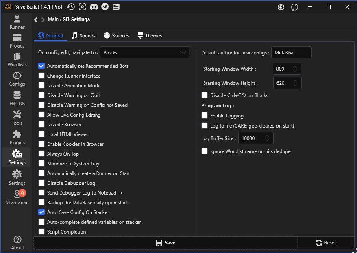
Task: Open Plugins from the sidebar
Action: pyautogui.click(x=17, y=138)
